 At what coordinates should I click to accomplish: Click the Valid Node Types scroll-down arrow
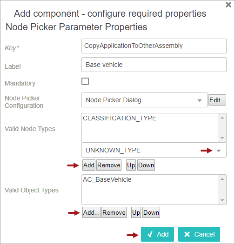222,138
